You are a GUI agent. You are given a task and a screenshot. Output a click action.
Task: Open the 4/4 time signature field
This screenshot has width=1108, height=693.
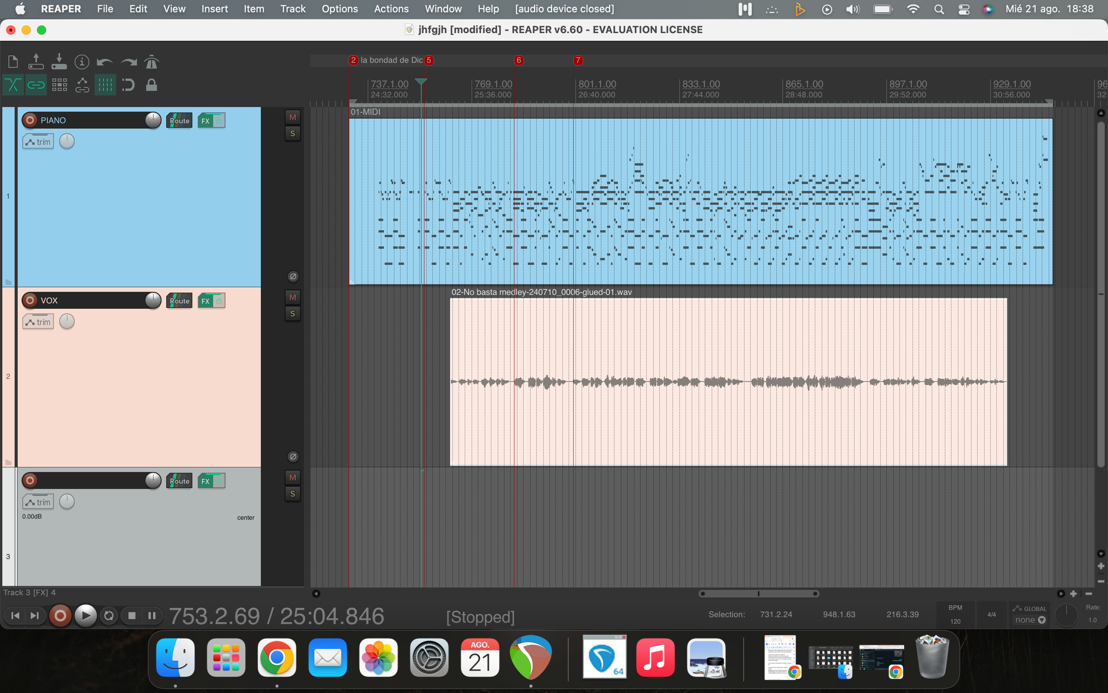pos(991,614)
